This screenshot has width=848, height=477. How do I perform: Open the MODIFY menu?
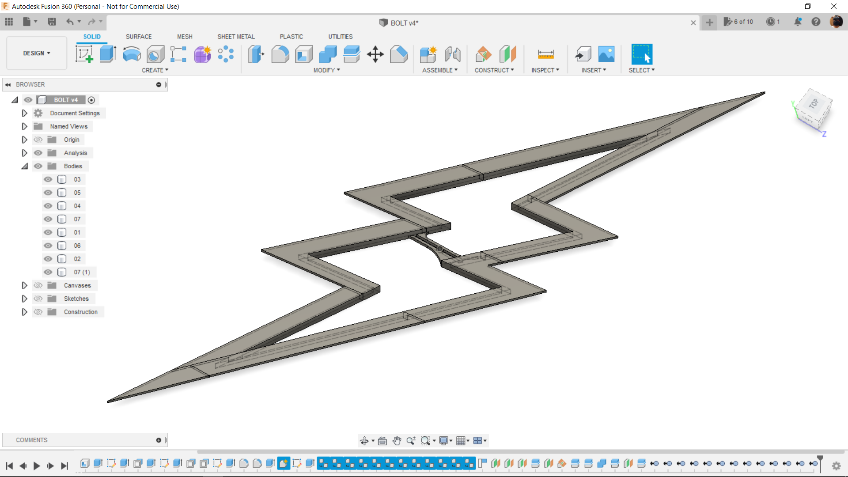click(326, 70)
